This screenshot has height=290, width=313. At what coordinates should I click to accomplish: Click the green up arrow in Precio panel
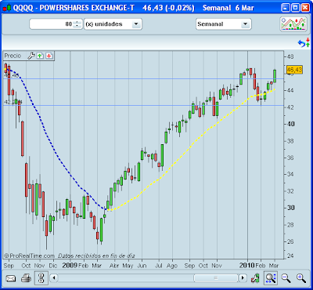(40, 56)
